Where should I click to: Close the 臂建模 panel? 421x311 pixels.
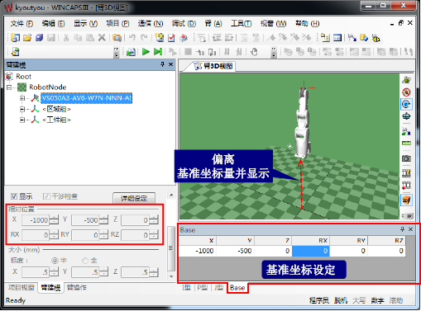click(171, 64)
